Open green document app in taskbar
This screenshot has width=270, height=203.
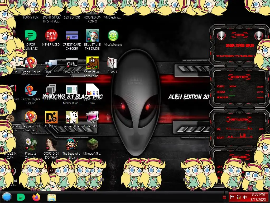[x=21, y=197]
